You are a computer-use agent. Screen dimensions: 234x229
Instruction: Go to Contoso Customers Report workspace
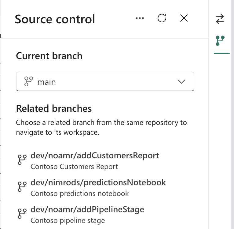[74, 167]
